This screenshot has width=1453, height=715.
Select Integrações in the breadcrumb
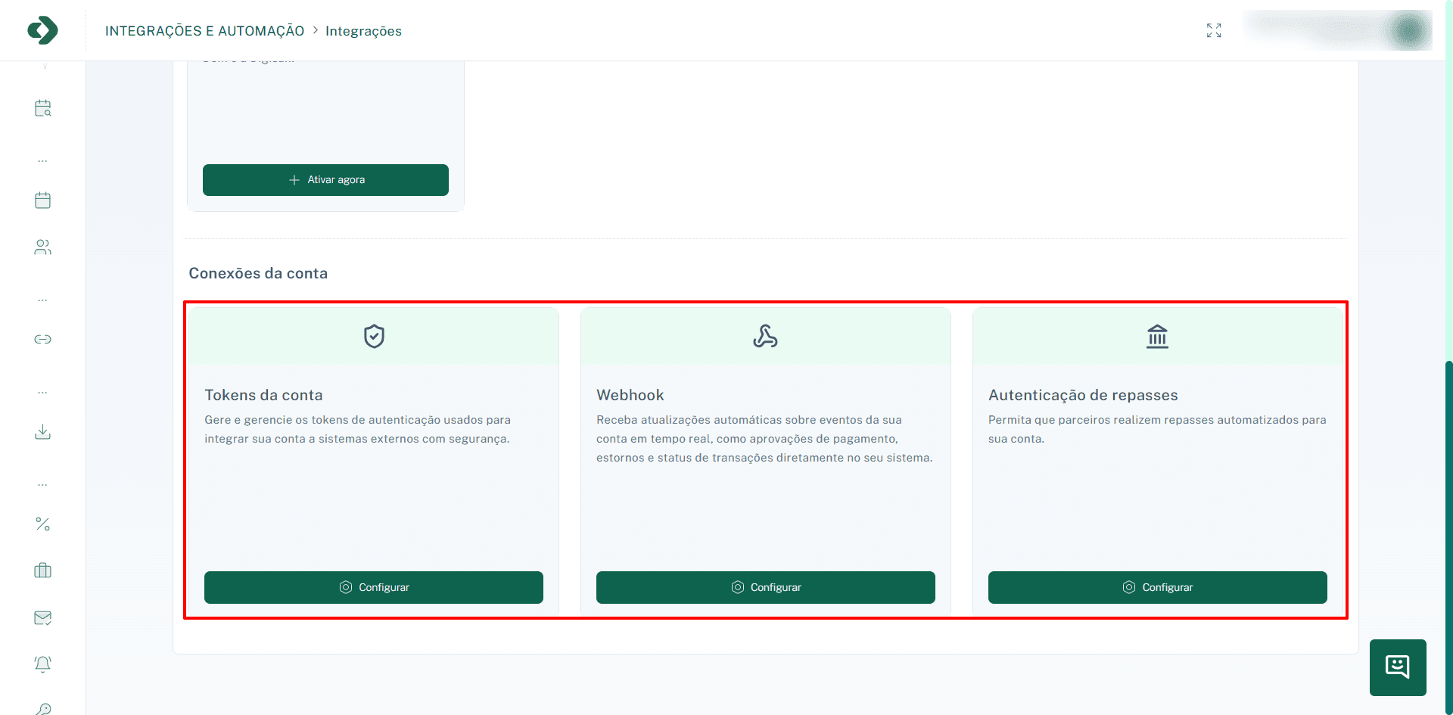(363, 31)
